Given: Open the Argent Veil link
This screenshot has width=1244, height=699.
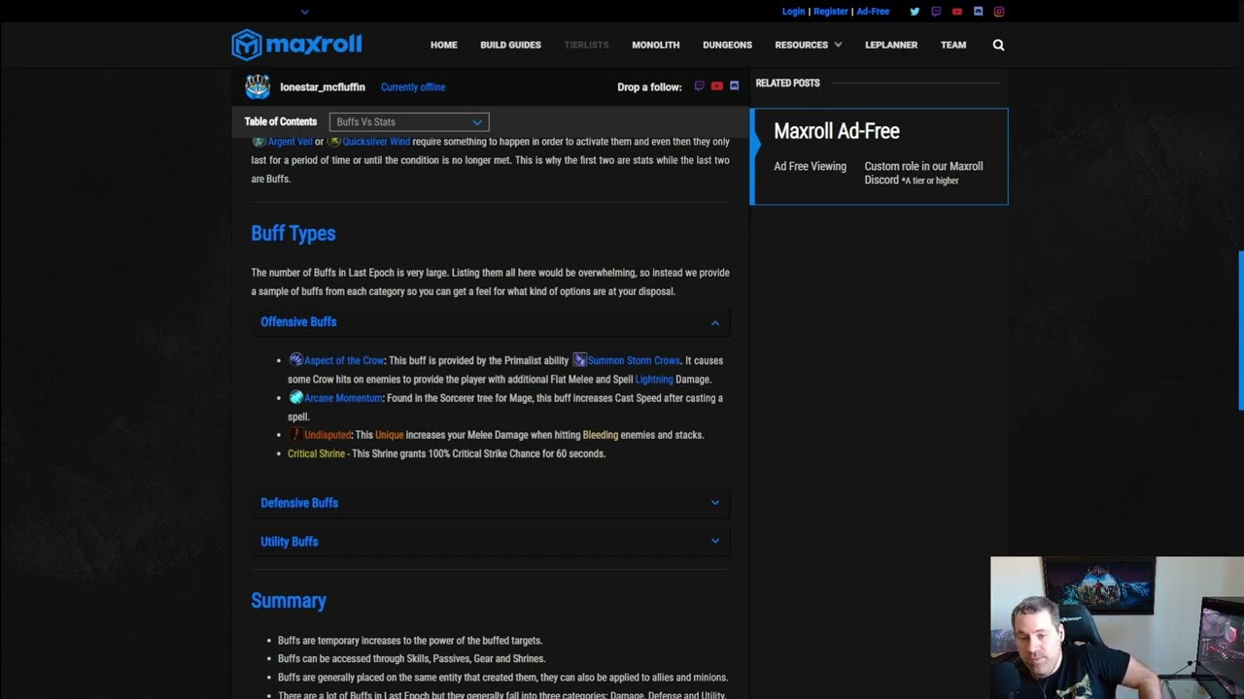Looking at the screenshot, I should click(290, 142).
